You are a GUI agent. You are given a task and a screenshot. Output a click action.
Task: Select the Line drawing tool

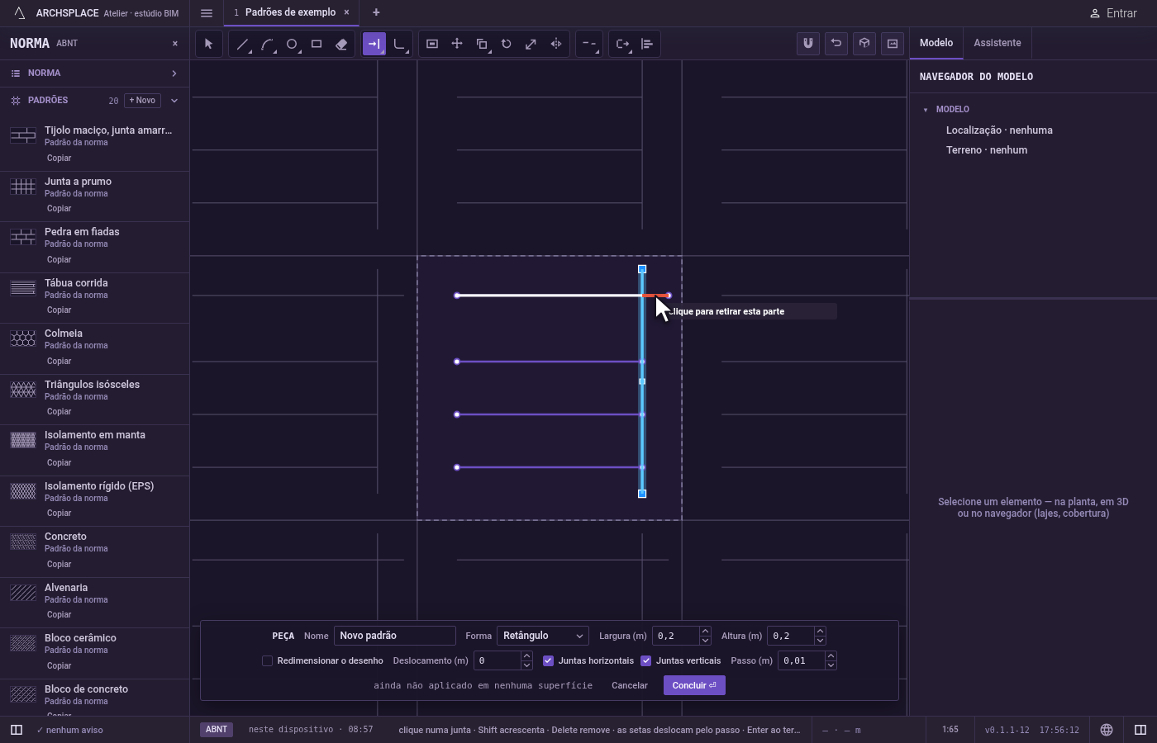pyautogui.click(x=242, y=44)
